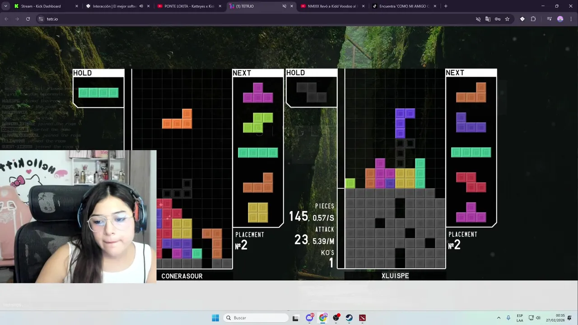Screen dimensions: 578x325
Task: Open the Dota 2 taskbar icon
Action: tap(362, 318)
